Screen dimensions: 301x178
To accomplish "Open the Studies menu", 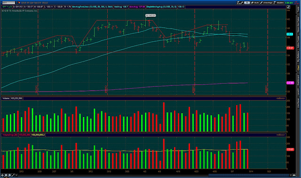I will pos(279,3).
